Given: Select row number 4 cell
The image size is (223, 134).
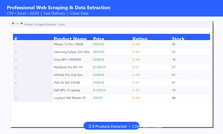Looking at the screenshot, I should (32, 67).
